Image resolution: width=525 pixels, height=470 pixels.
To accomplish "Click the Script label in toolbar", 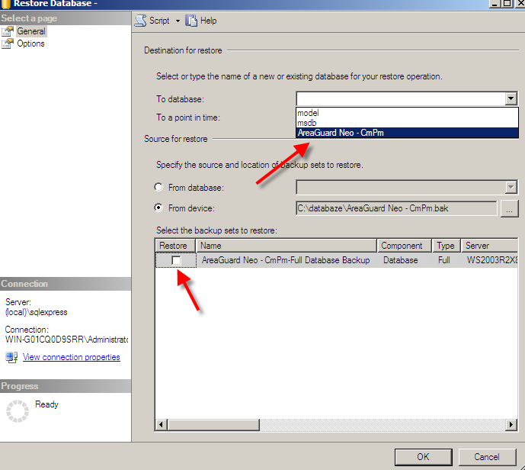I will 159,21.
